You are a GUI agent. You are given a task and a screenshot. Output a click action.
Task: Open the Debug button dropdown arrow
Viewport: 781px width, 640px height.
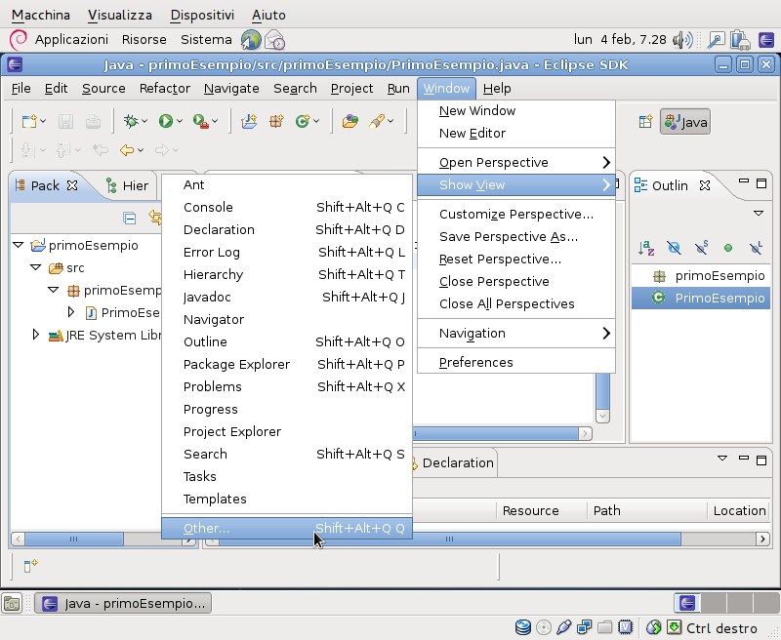pos(144,121)
